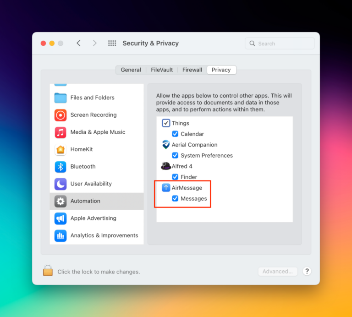352x317 pixels.
Task: Select the Privacy tab
Action: [x=221, y=70]
